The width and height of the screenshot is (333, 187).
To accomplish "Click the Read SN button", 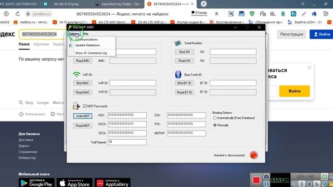I will click(x=184, y=61).
